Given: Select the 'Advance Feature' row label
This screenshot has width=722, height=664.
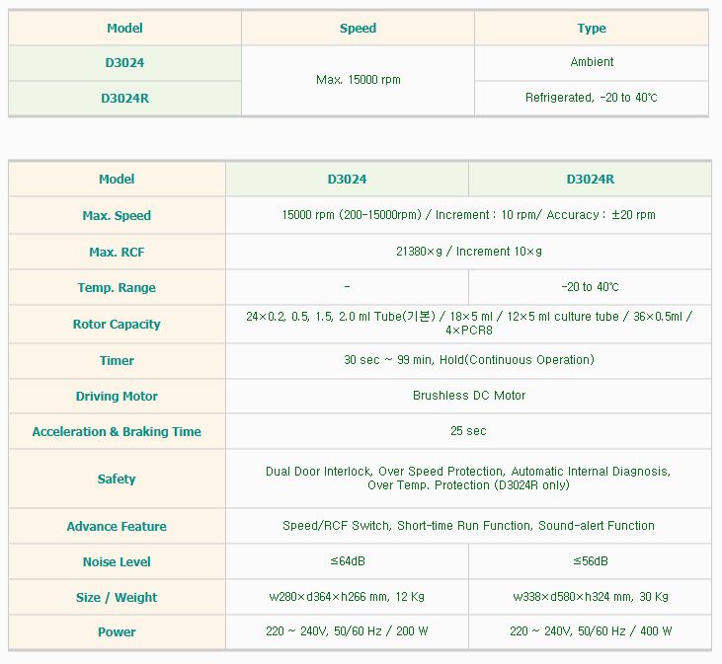Looking at the screenshot, I should [117, 526].
